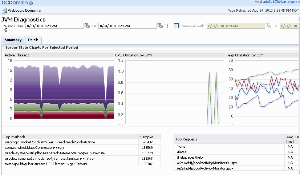Click the samples value 198569
Viewport: 300px width, 175px height.
[147, 148]
